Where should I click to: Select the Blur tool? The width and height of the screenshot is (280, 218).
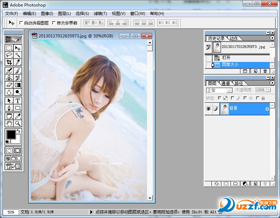point(9,92)
